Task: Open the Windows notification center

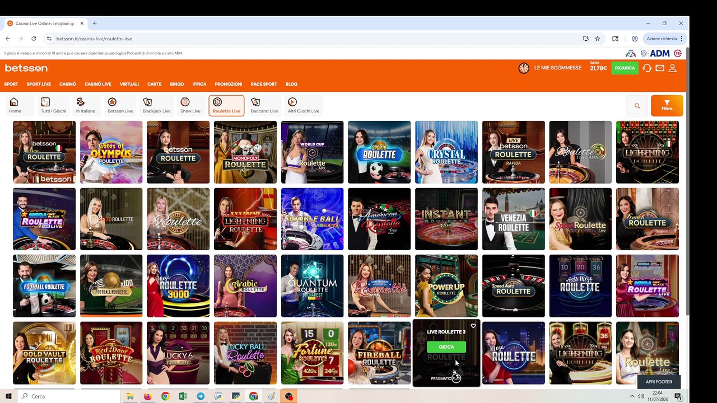Action: pyautogui.click(x=678, y=396)
